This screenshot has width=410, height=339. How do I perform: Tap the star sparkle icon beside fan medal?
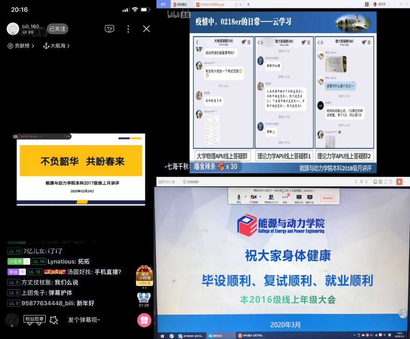[x=54, y=320]
